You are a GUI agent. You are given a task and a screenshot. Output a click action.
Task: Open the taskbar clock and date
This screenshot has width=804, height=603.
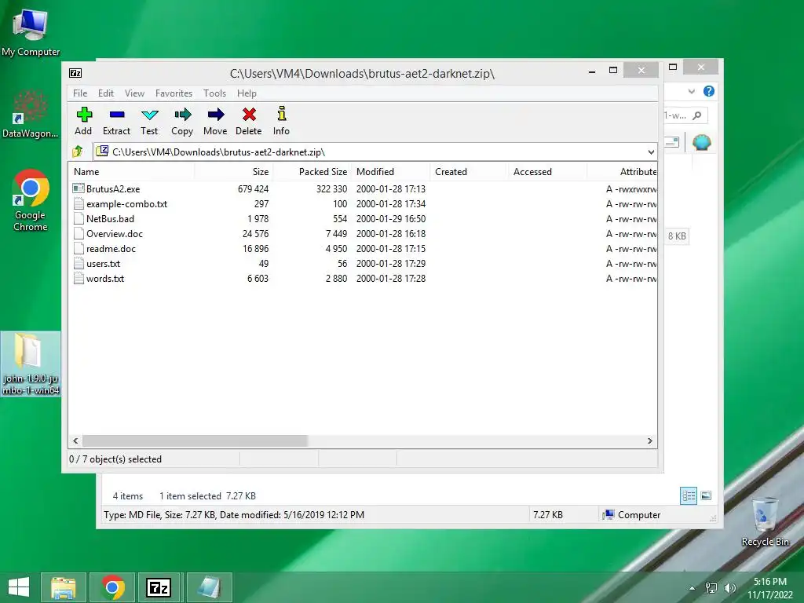(x=769, y=588)
